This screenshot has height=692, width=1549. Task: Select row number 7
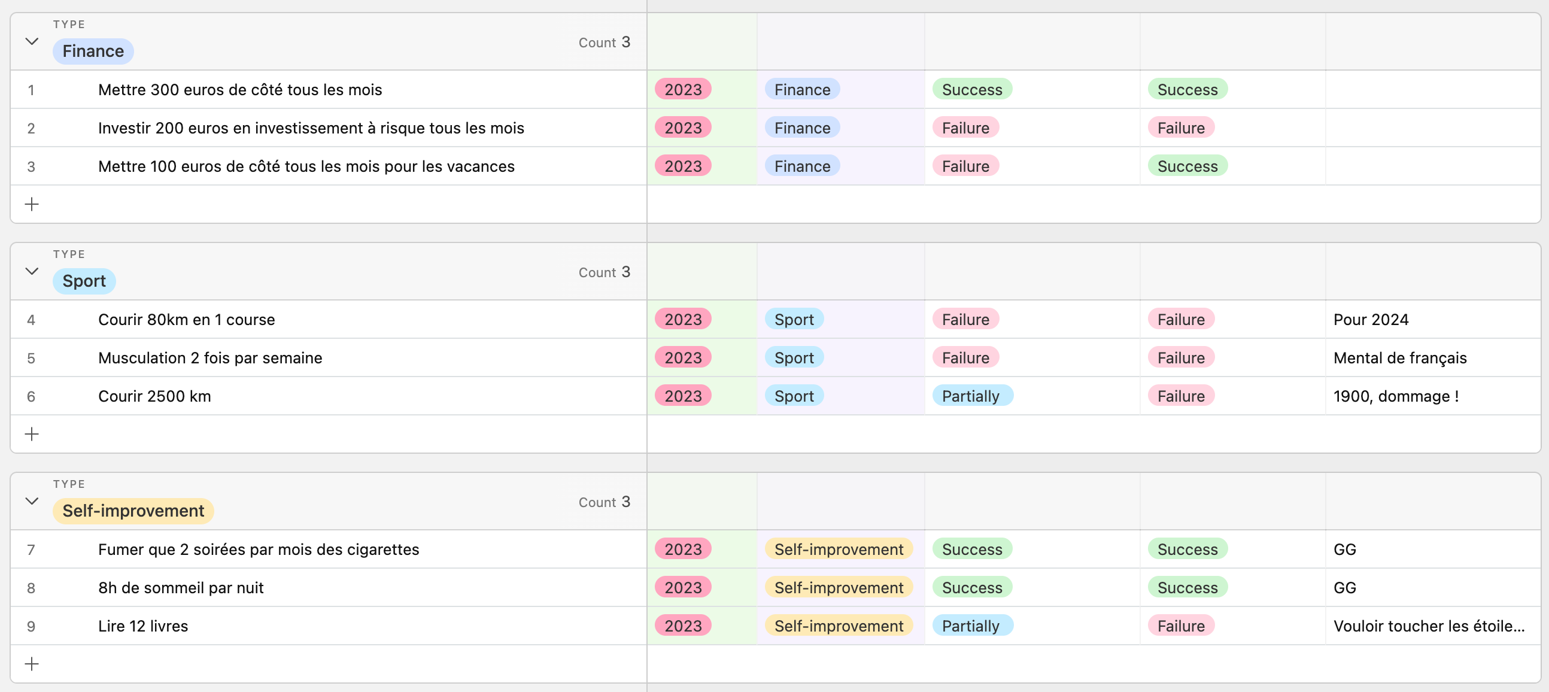(x=31, y=550)
